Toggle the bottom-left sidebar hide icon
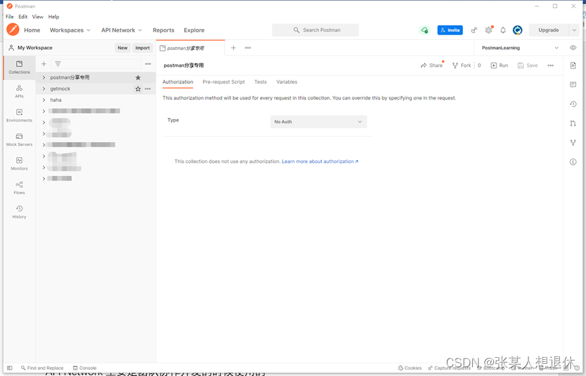This screenshot has height=376, width=586. [9, 368]
